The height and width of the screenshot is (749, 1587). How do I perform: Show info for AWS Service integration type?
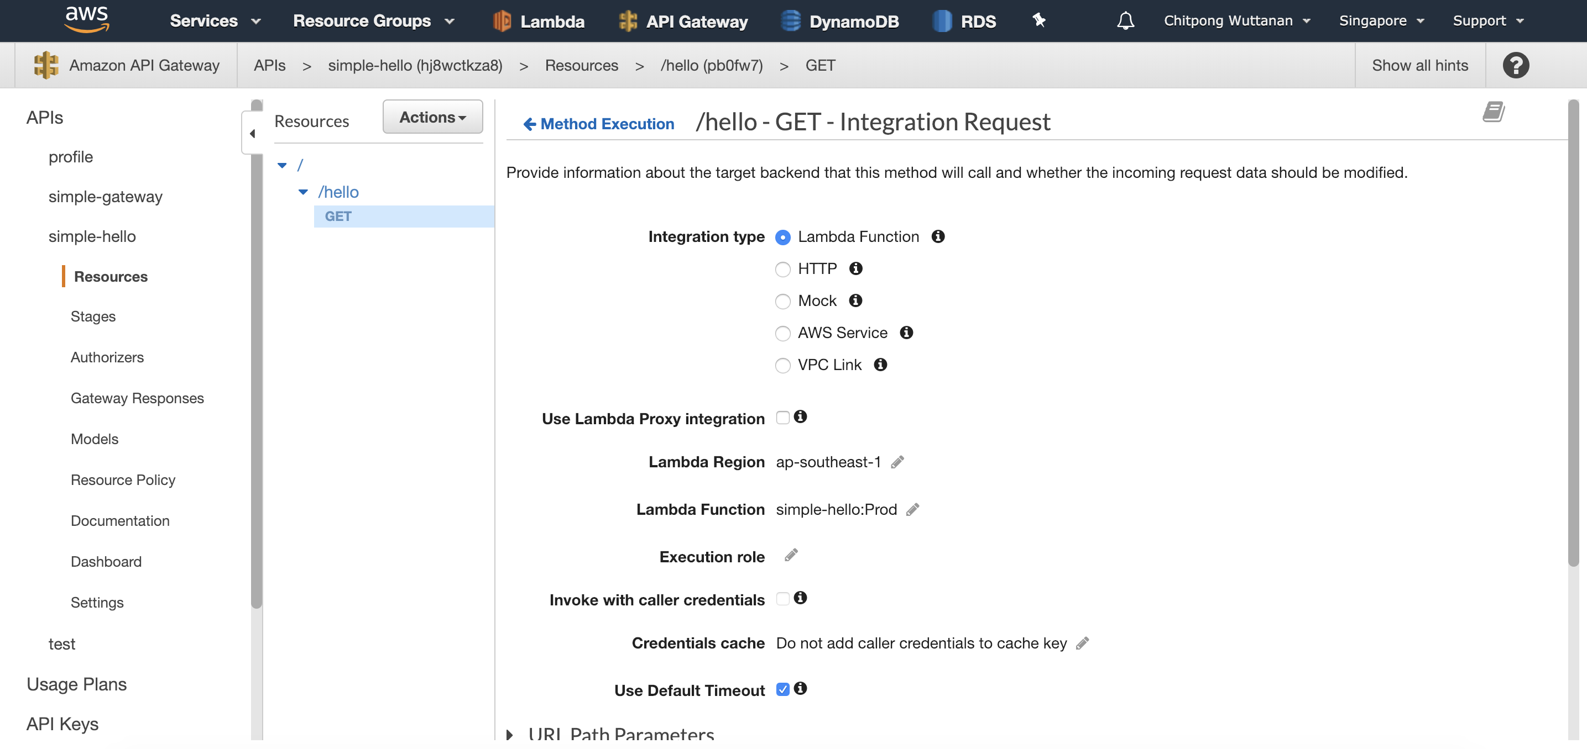click(906, 333)
